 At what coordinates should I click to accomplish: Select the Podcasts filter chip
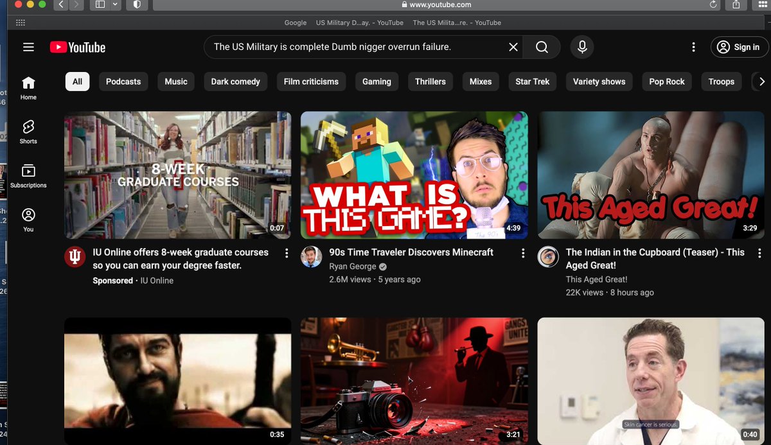tap(123, 82)
